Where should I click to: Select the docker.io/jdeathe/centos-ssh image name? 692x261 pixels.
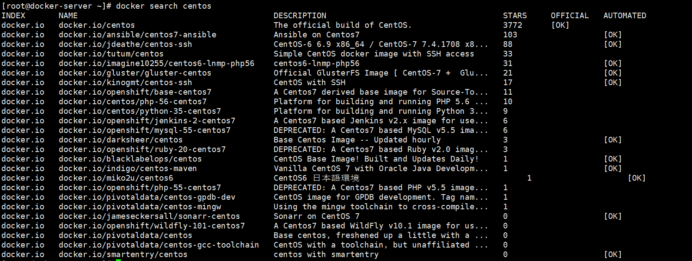125,44
